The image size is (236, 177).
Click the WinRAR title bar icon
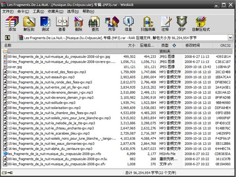4,4
